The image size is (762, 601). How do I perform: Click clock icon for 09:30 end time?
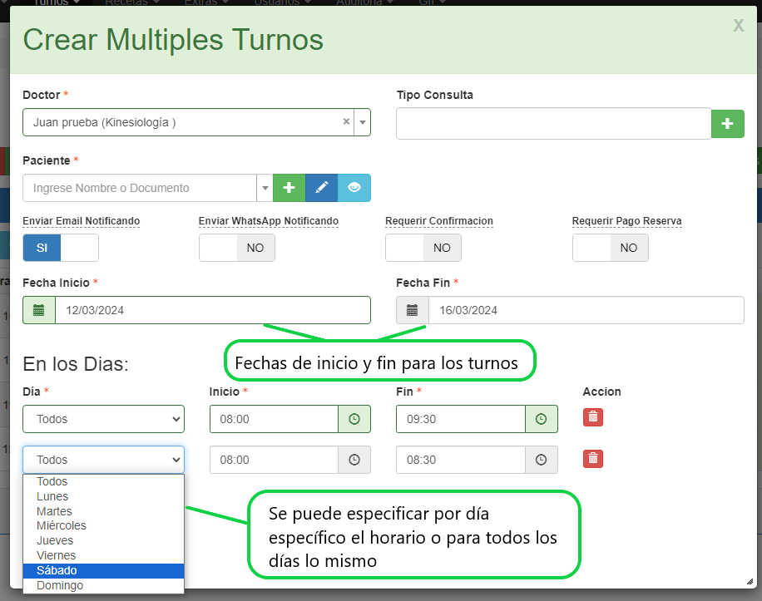(542, 419)
